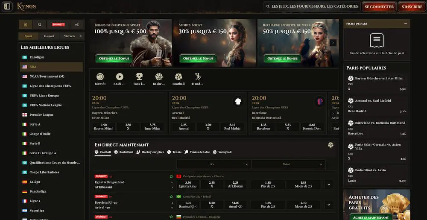427x220 pixels.
Task: Collapse the Fiche de Pari panel
Action: [406, 23]
